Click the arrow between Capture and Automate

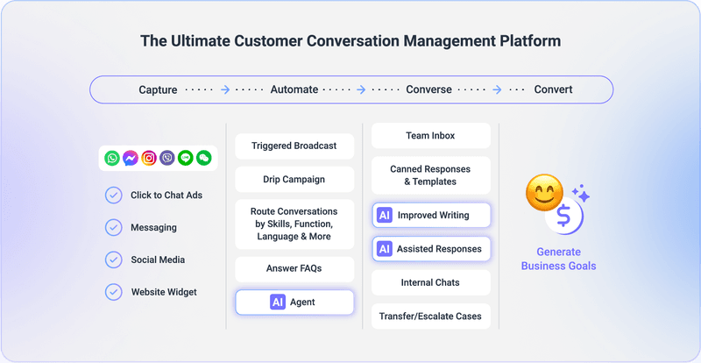225,89
